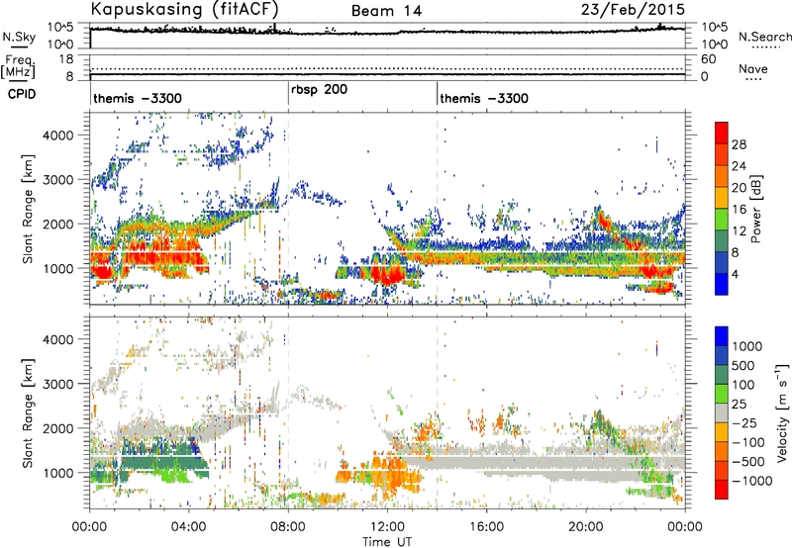Screen dimensions: 792x548
Task: Click the "-1000" value on Velocity colorbar
Action: [752, 481]
